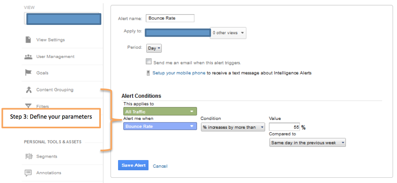Open the All Traffic dropdown

[x=160, y=111]
